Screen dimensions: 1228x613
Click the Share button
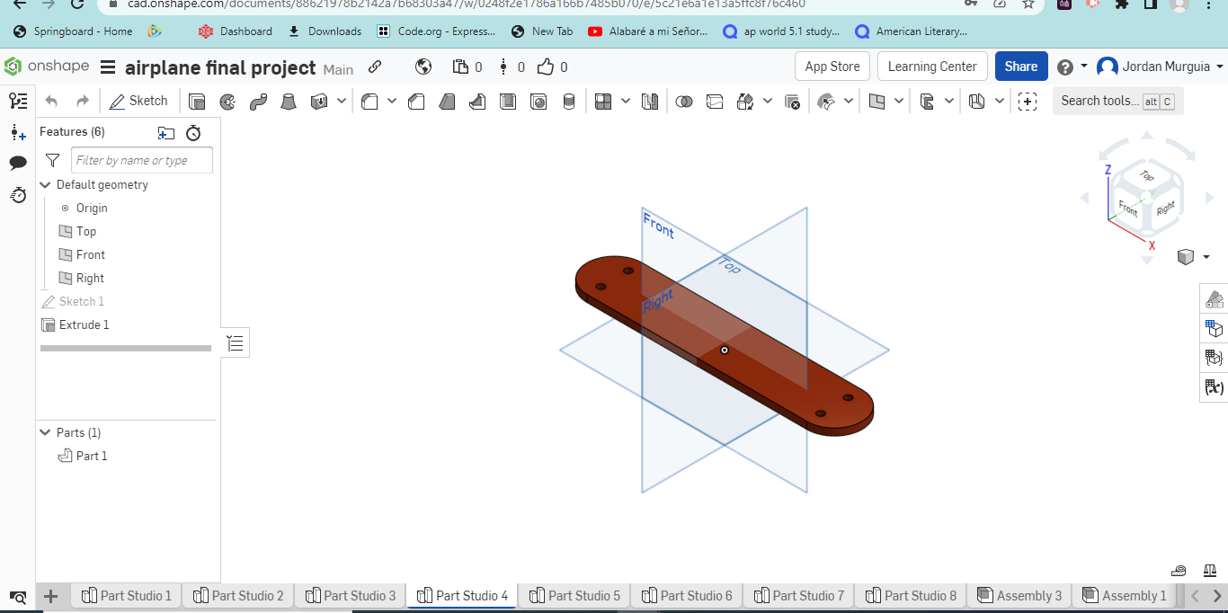[1021, 66]
